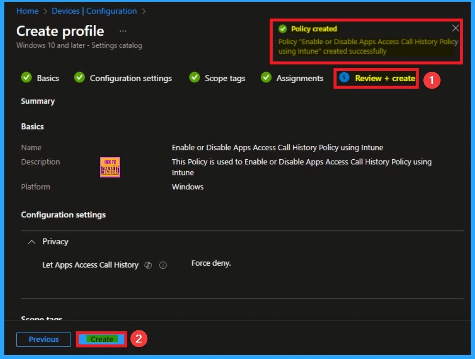The image size is (475, 359).
Task: Open the ellipsis menu beside Create profile
Action: 122,31
